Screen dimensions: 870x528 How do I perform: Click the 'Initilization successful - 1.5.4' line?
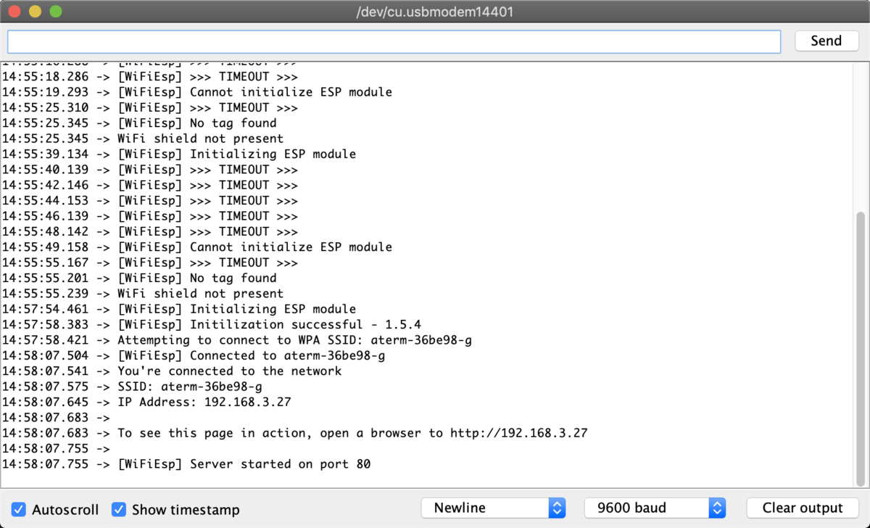(x=212, y=325)
